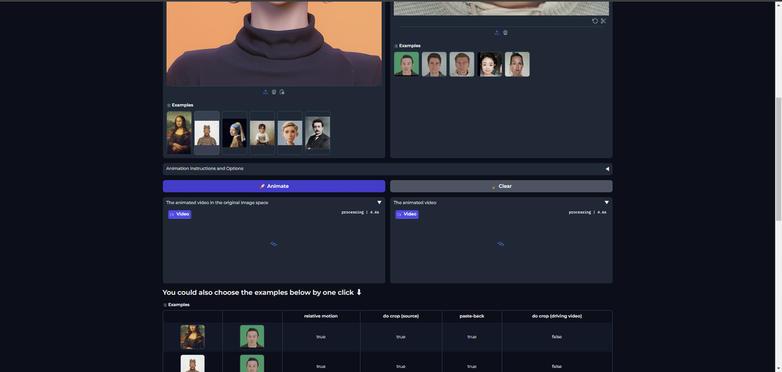
Task: Click 'relative motion' column header
Action: click(x=321, y=316)
